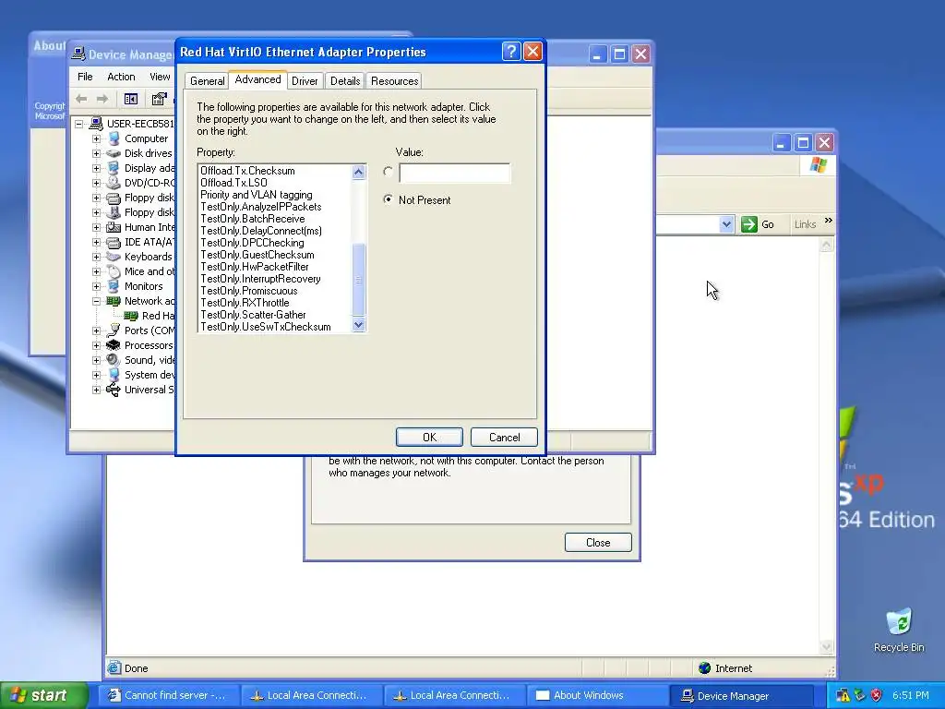The width and height of the screenshot is (945, 709).
Task: Click the Mice and other pointing devices icon
Action: pyautogui.click(x=114, y=272)
